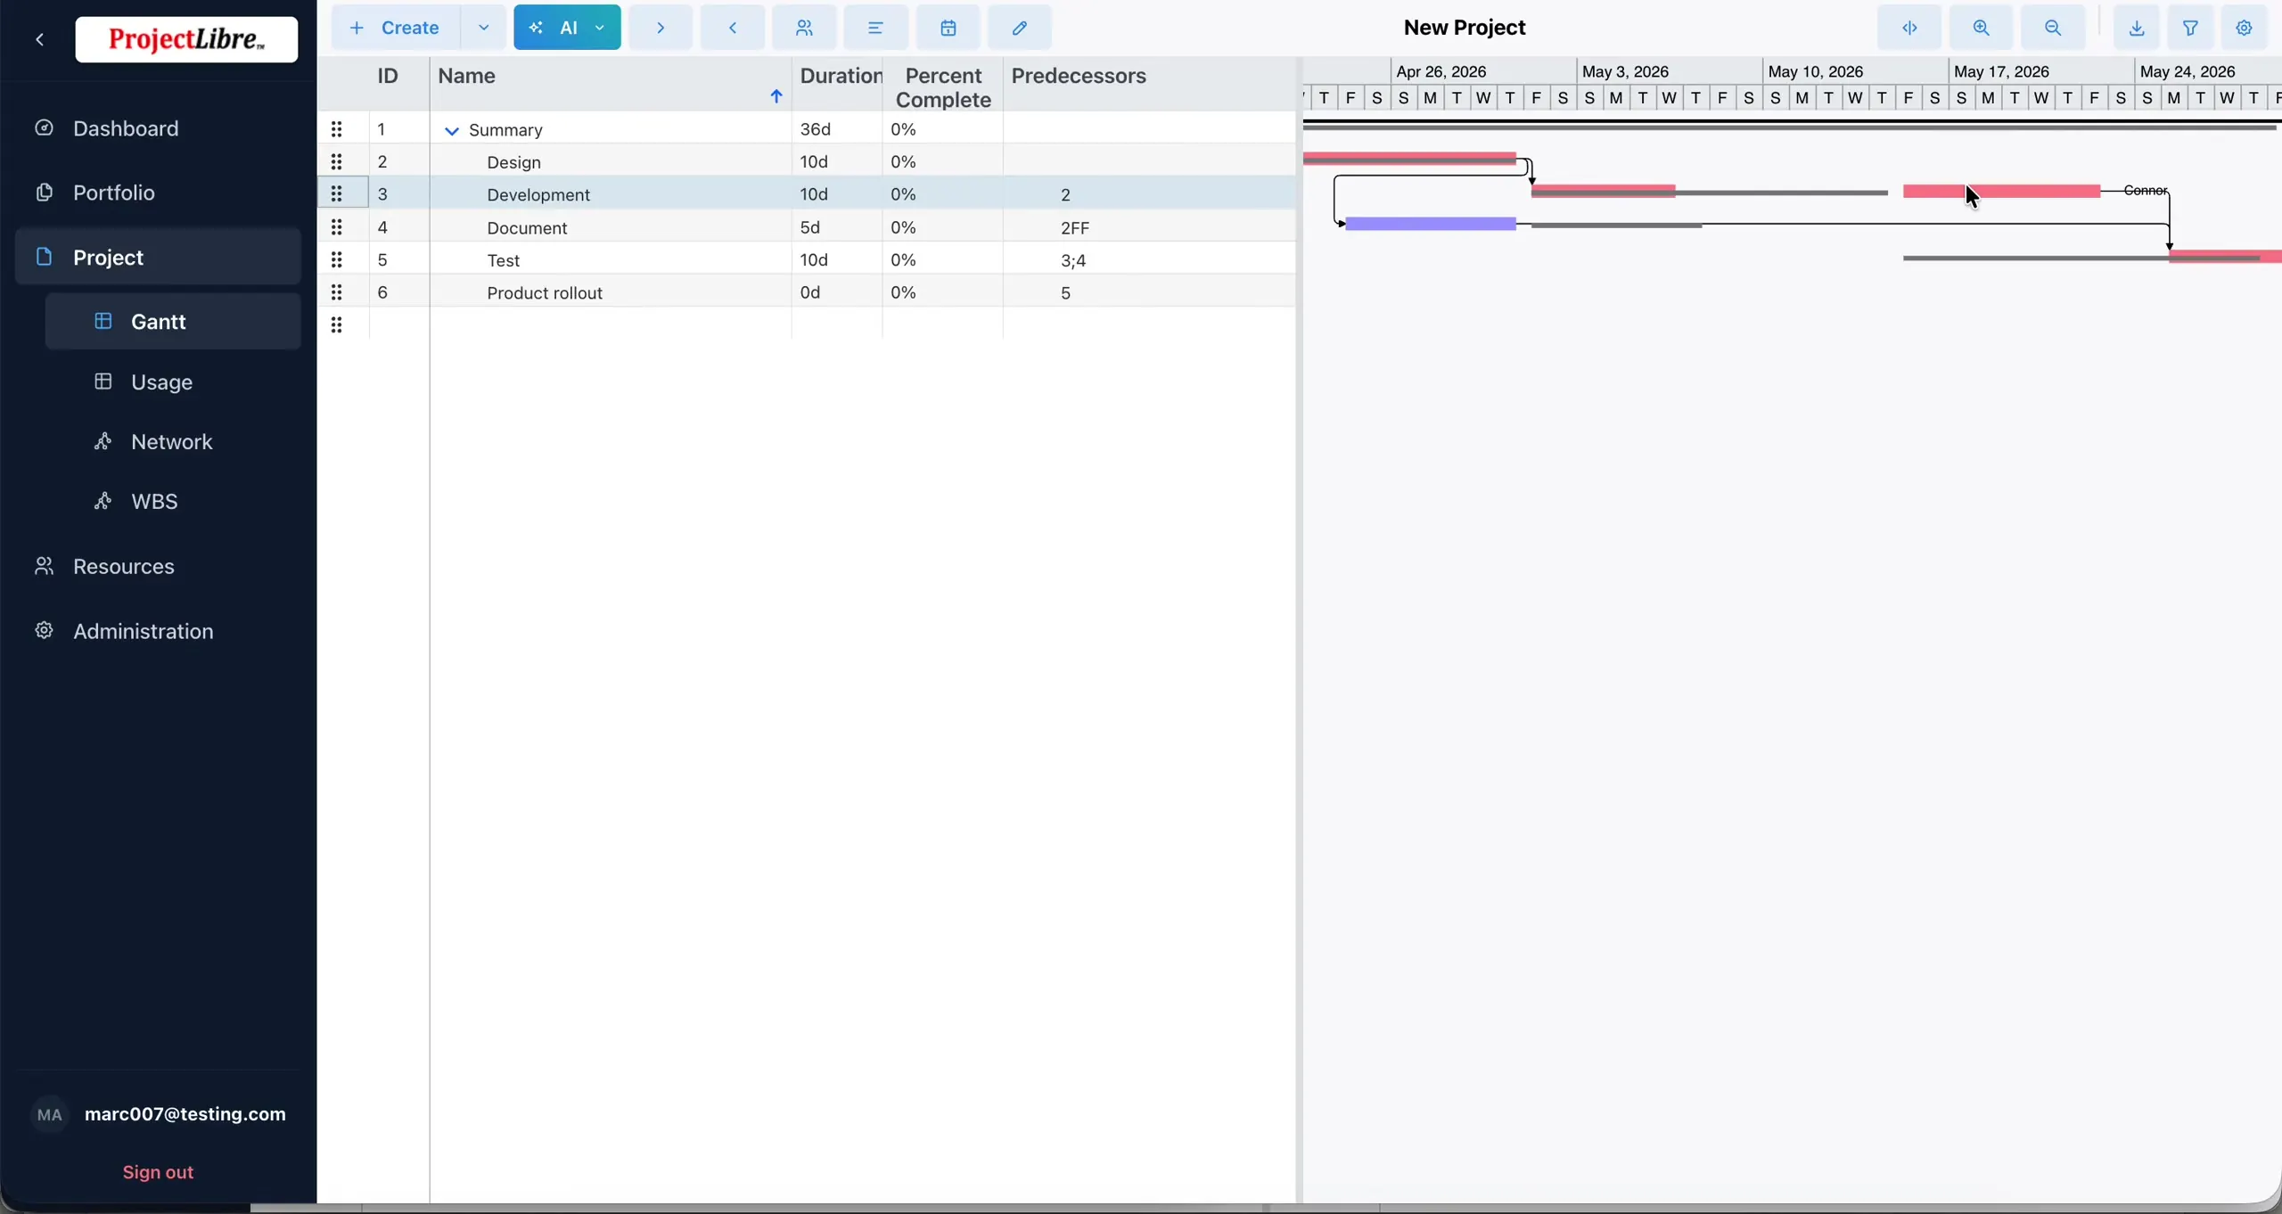Image resolution: width=2282 pixels, height=1214 pixels.
Task: Click the Sign out link
Action: point(158,1172)
